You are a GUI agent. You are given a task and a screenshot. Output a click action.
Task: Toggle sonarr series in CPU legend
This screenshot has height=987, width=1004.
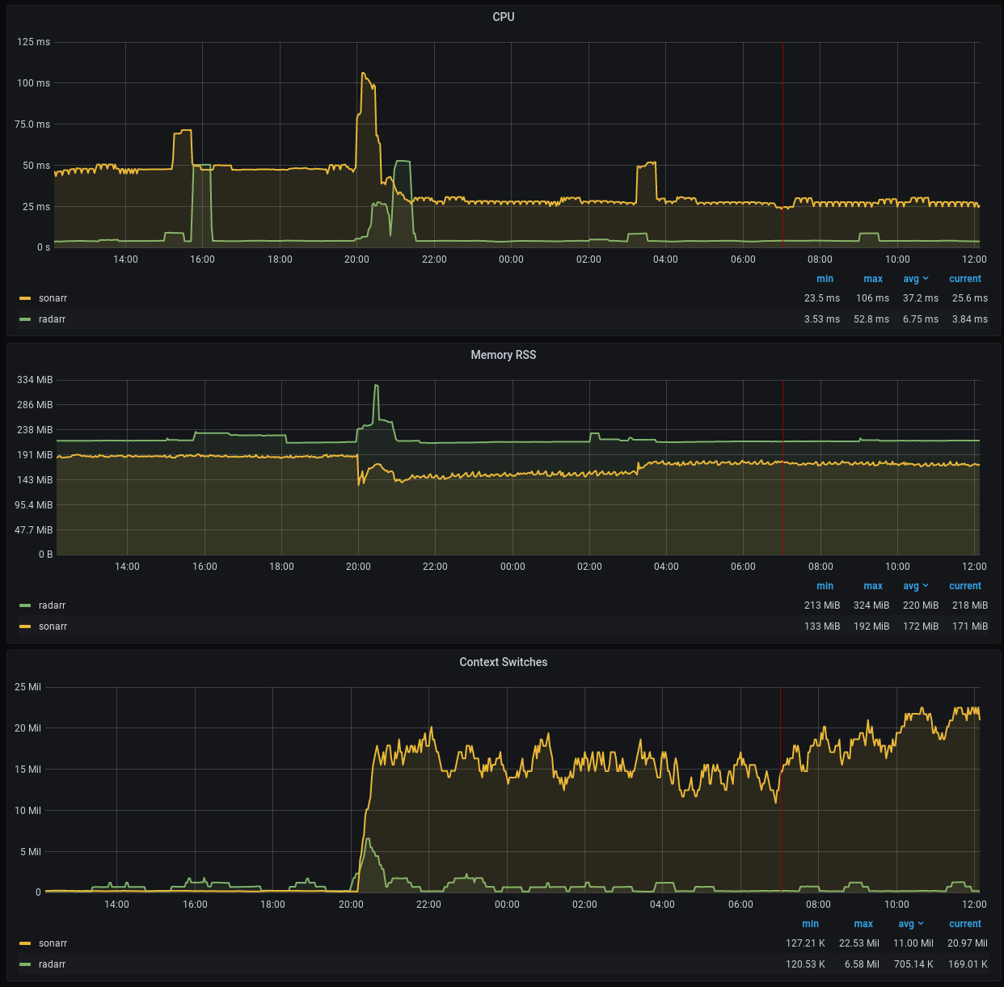point(53,298)
